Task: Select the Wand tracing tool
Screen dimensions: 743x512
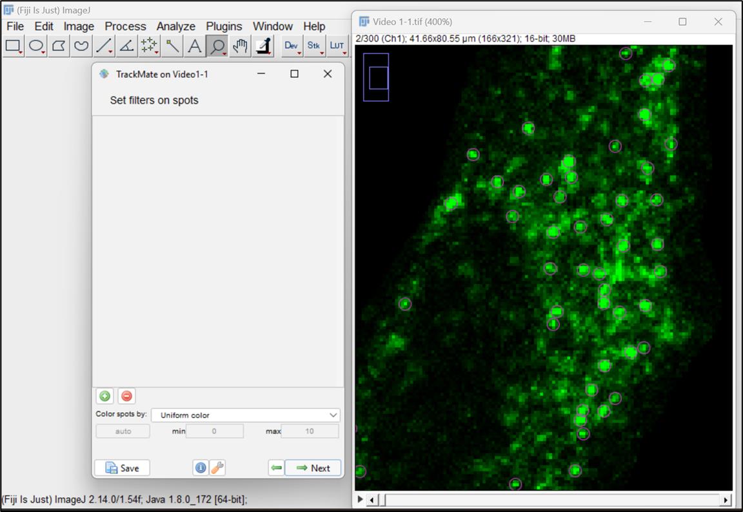Action: click(x=172, y=46)
